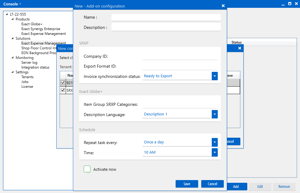Viewport: 300px width, 193px height.
Task: Click the Add button in main window
Action: point(236,186)
